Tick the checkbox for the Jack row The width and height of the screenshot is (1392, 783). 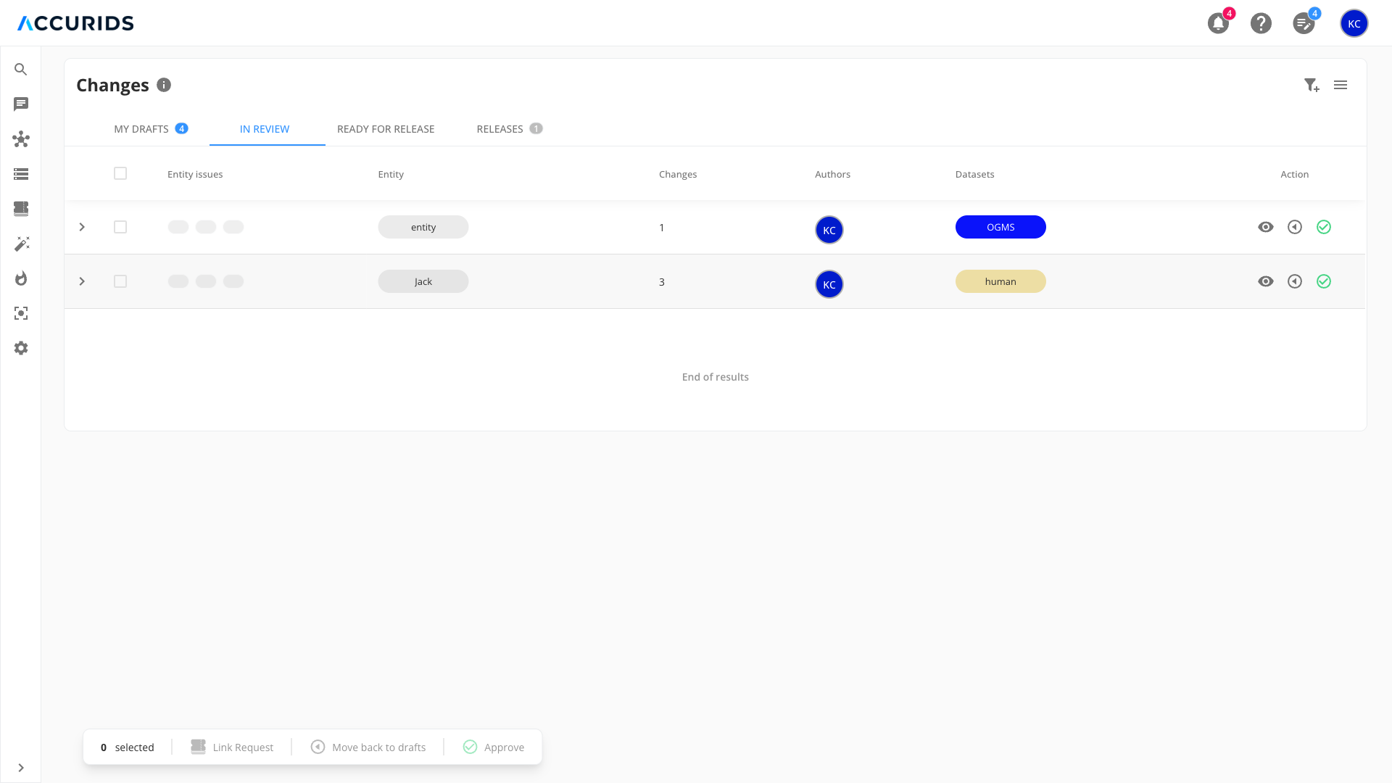click(x=120, y=281)
